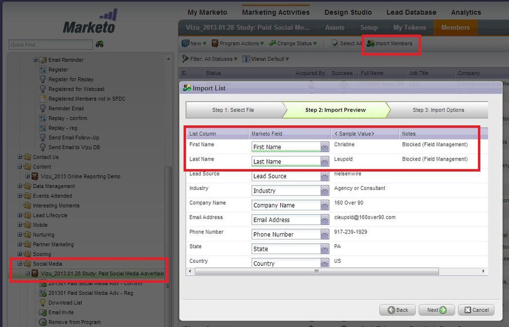Open the My Tokens tab
The width and height of the screenshot is (509, 327).
click(410, 28)
